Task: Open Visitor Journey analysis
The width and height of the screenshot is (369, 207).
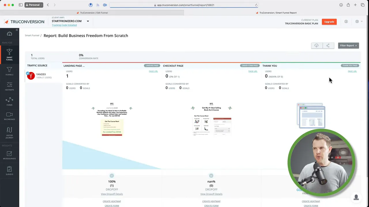Action: coord(9,132)
